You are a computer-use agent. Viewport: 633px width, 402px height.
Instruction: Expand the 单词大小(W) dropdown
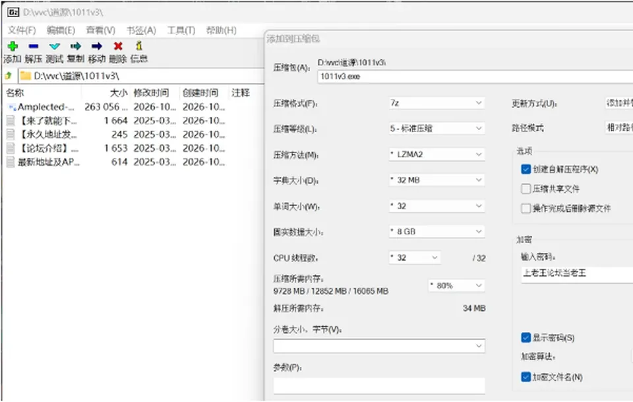[437, 206]
